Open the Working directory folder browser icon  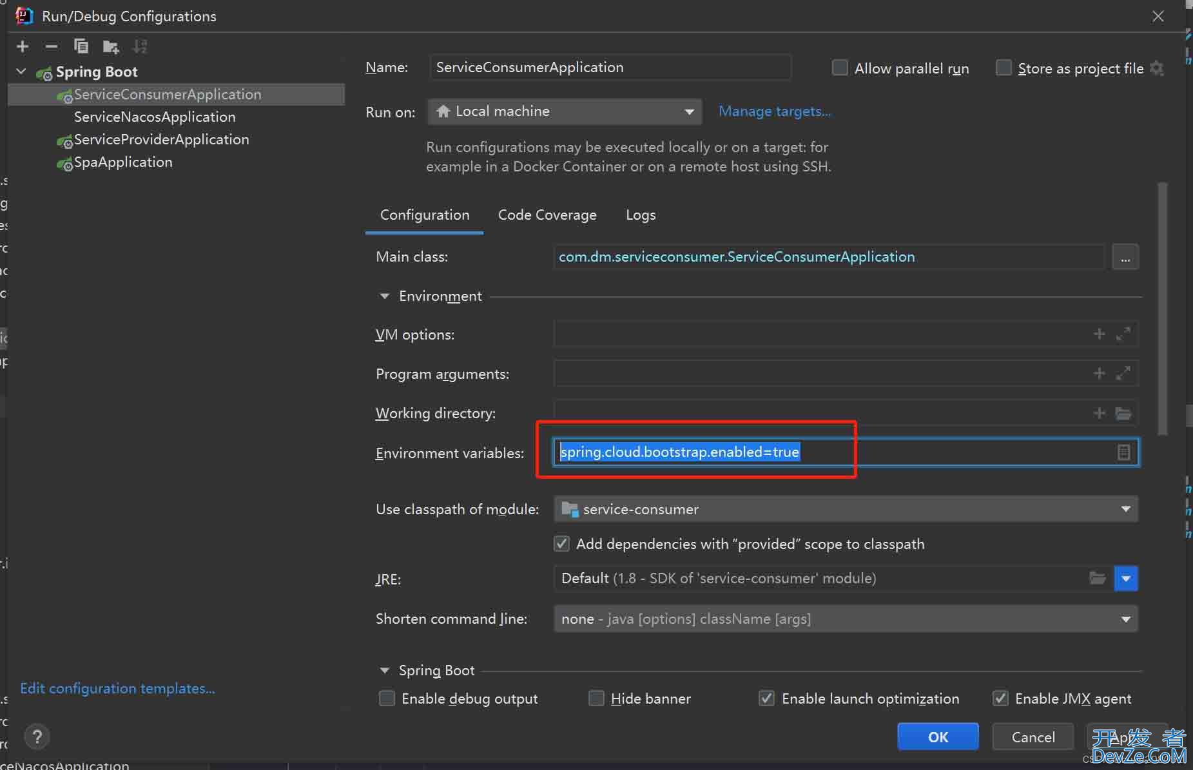[x=1123, y=413]
